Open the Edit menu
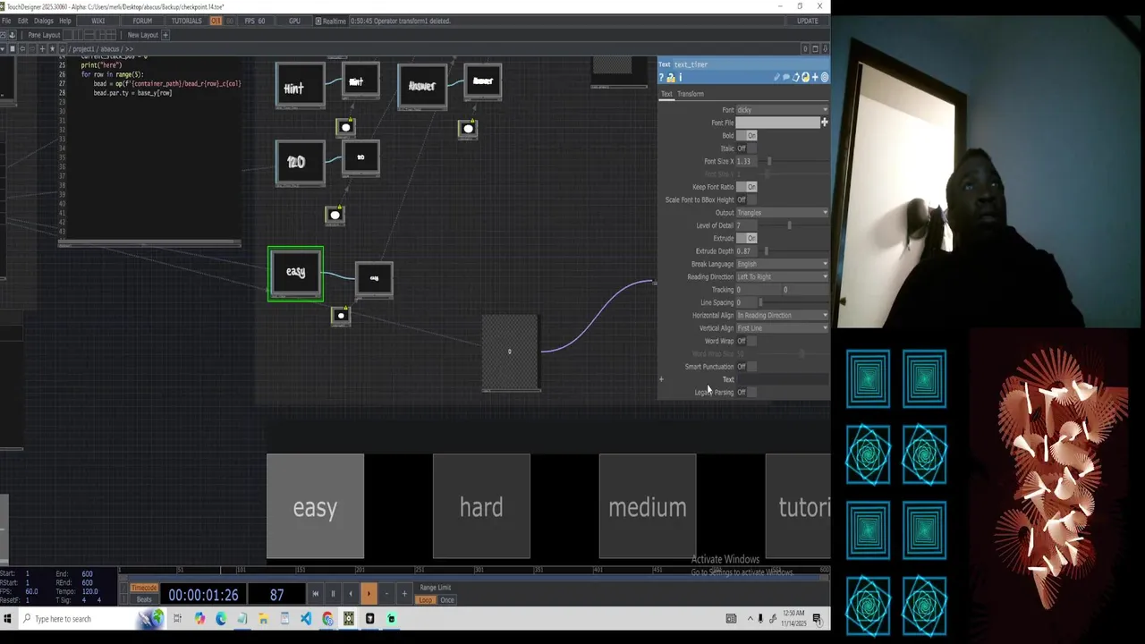 pos(22,21)
